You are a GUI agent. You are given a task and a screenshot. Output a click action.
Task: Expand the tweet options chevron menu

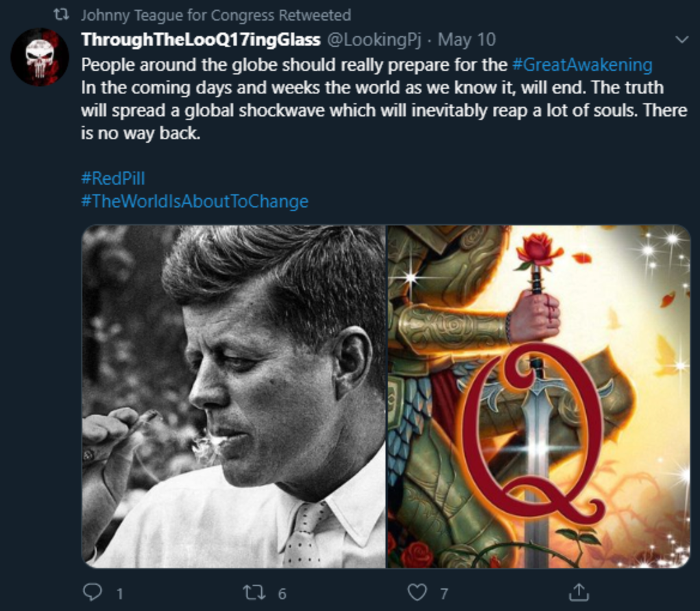coord(681,40)
